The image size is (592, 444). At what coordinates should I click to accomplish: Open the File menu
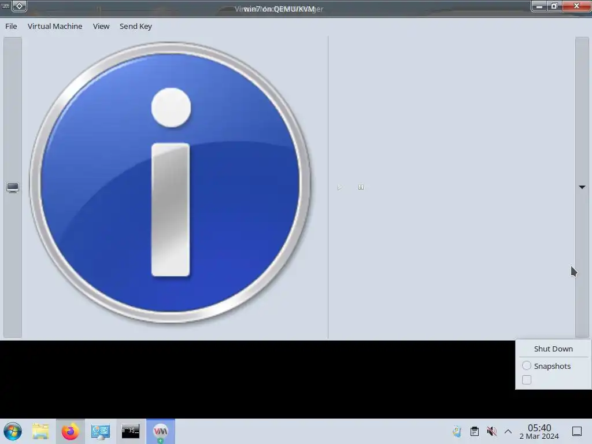click(x=11, y=26)
